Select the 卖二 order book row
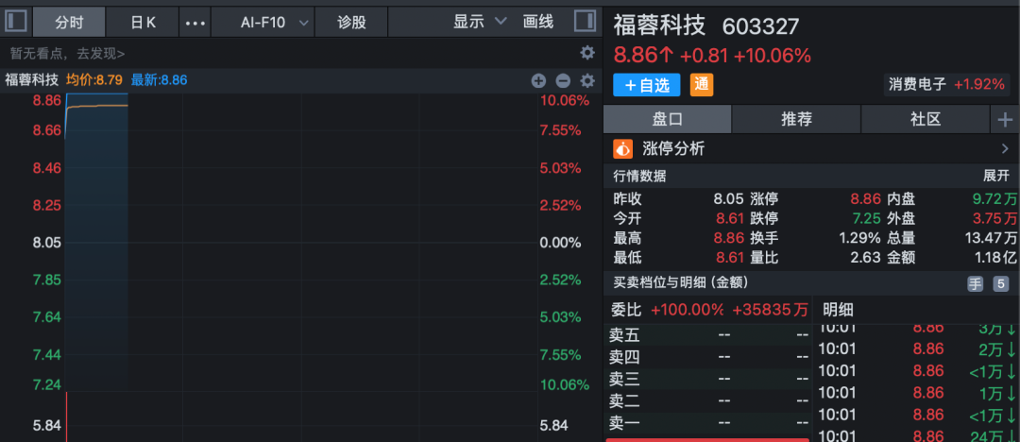The image size is (1020, 442). point(707,401)
